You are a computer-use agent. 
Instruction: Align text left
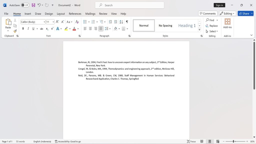[85, 29]
